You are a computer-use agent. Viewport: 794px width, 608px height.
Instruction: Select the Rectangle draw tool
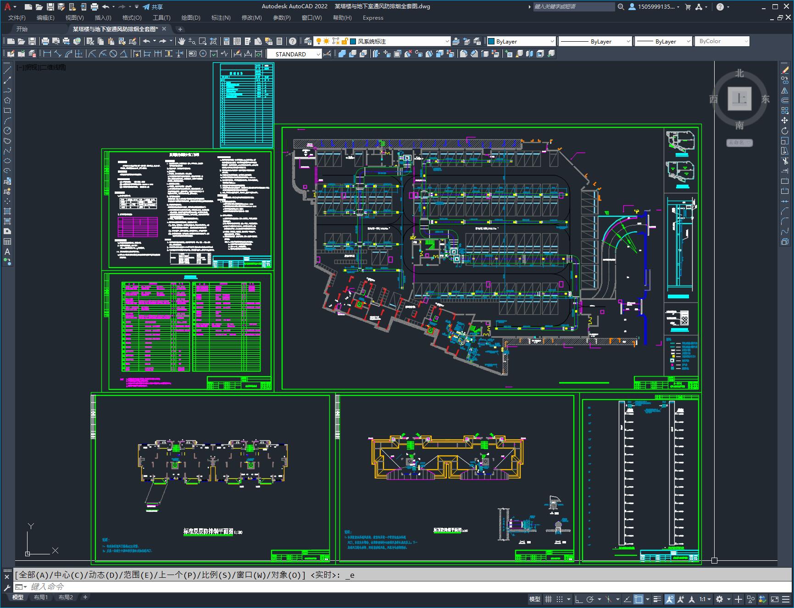point(7,110)
